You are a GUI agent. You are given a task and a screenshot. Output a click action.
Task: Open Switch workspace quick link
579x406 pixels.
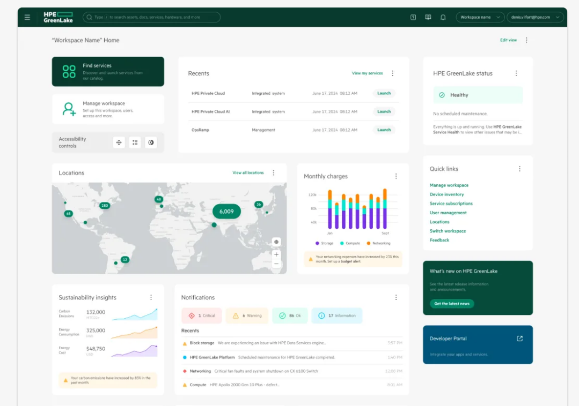[448, 231]
